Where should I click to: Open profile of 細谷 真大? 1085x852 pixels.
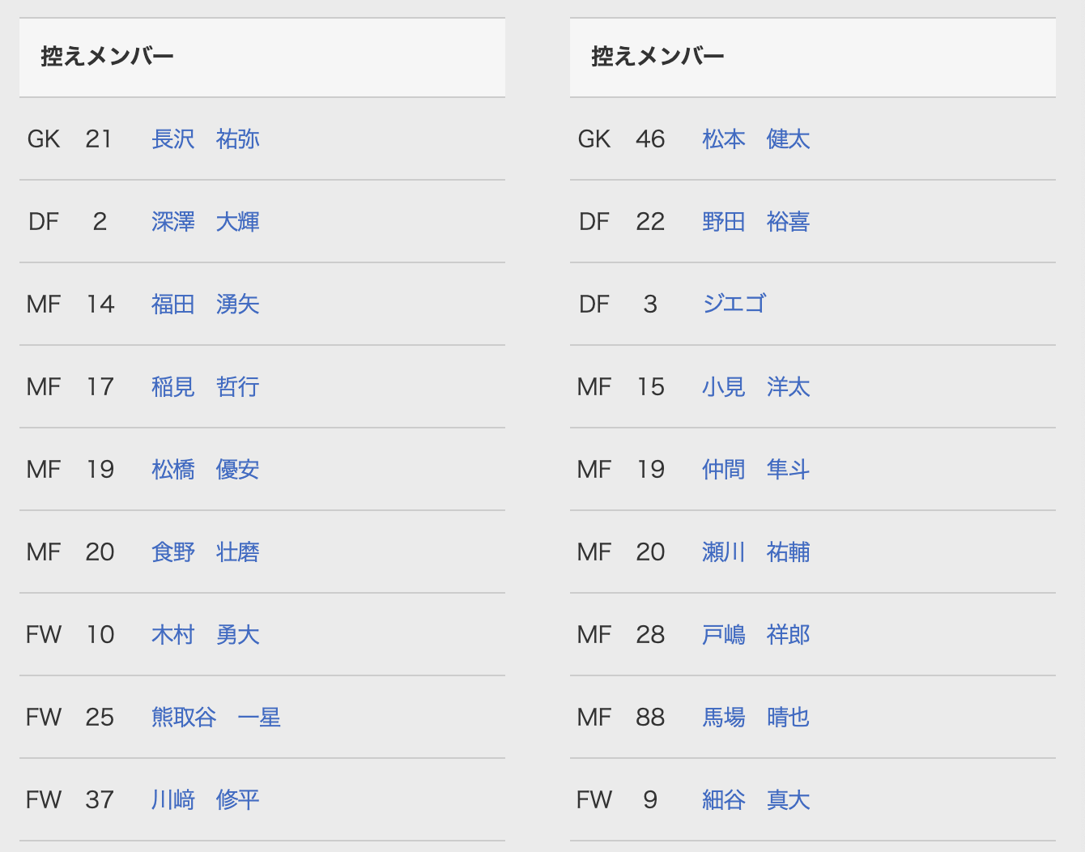tap(756, 800)
